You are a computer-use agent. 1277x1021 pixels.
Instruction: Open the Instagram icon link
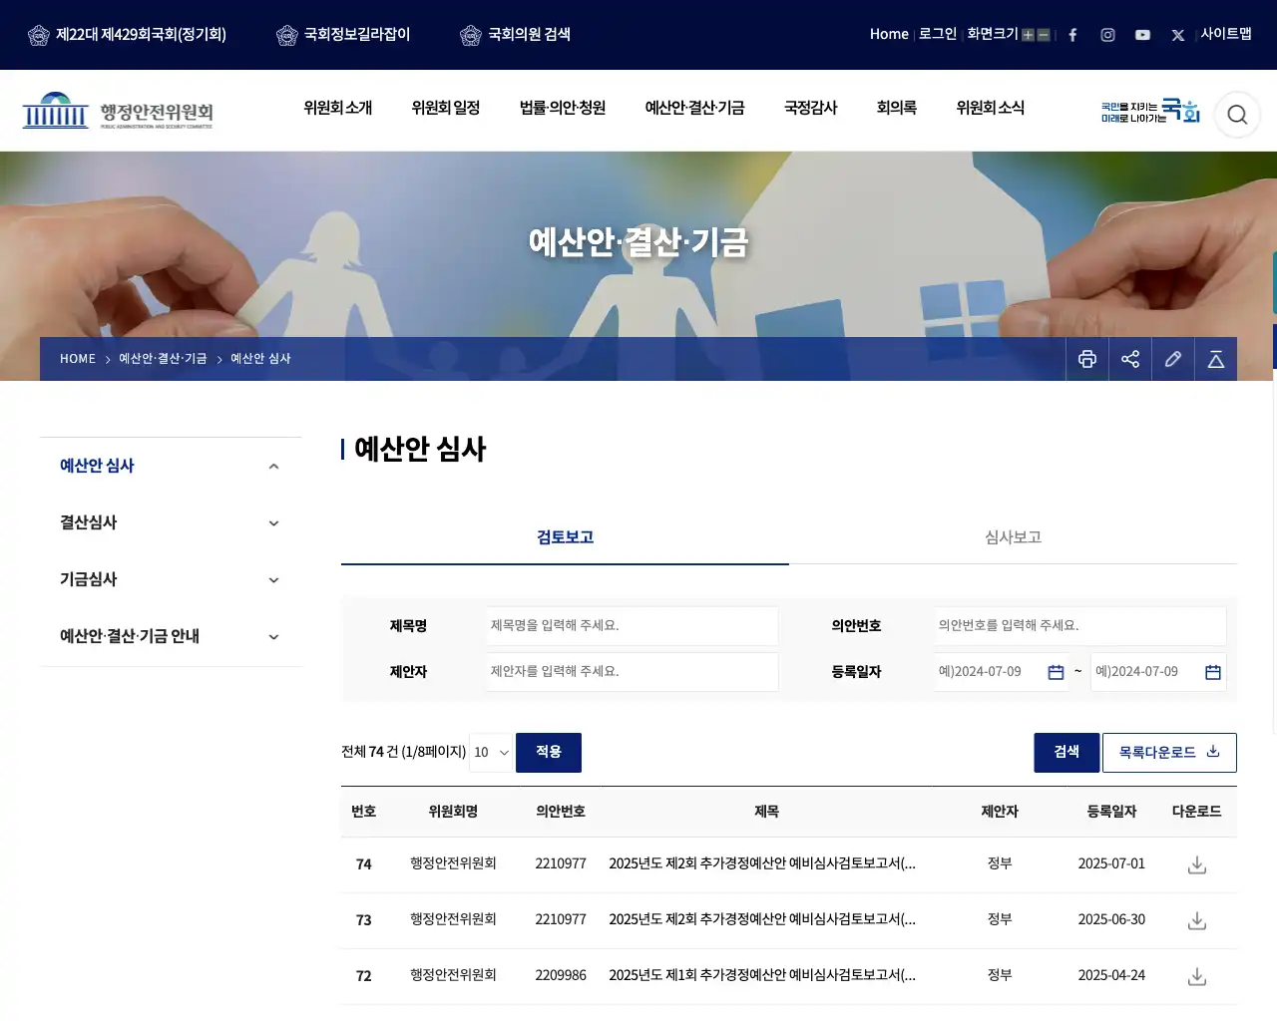tap(1107, 35)
